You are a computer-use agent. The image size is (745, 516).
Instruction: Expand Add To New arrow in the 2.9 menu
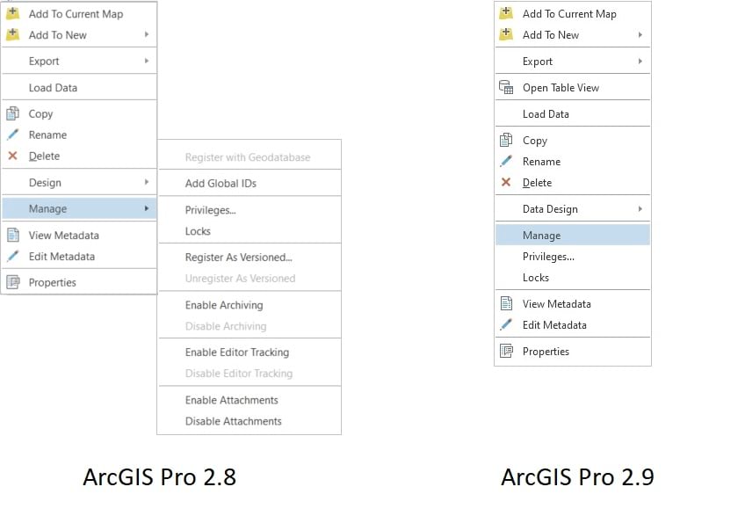(640, 35)
